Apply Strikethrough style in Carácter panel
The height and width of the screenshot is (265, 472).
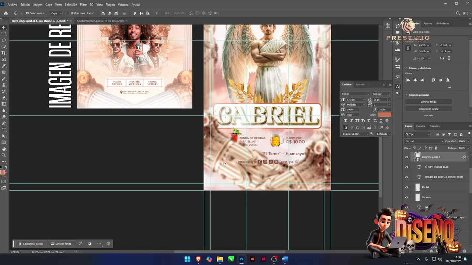[387, 121]
